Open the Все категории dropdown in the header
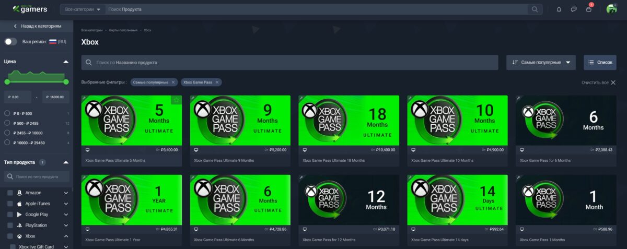 point(83,9)
